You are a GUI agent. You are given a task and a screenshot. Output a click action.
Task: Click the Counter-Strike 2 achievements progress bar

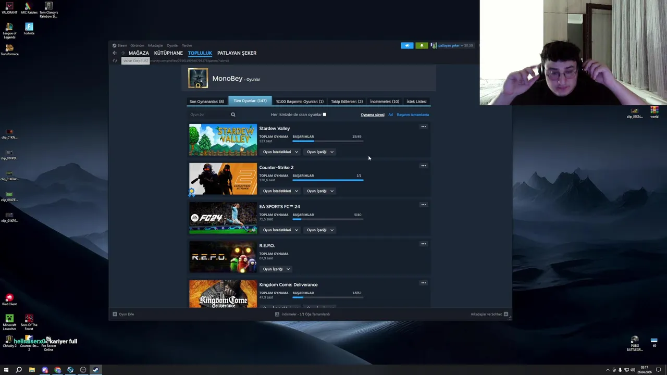328,180
